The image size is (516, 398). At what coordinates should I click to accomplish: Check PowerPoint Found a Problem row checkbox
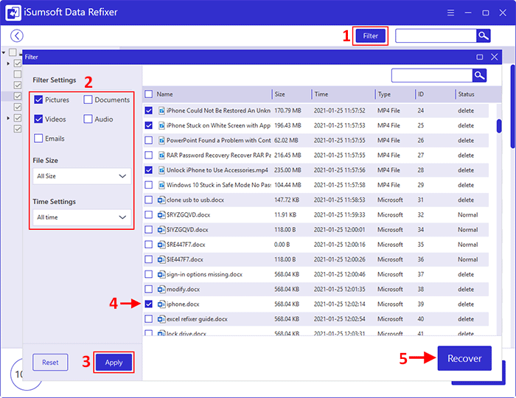149,141
